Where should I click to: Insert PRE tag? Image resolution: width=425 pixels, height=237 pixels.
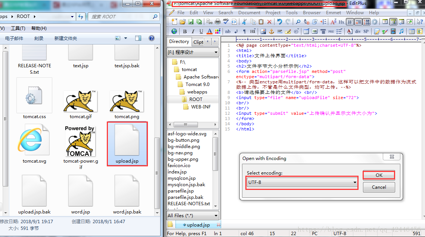(331, 31)
